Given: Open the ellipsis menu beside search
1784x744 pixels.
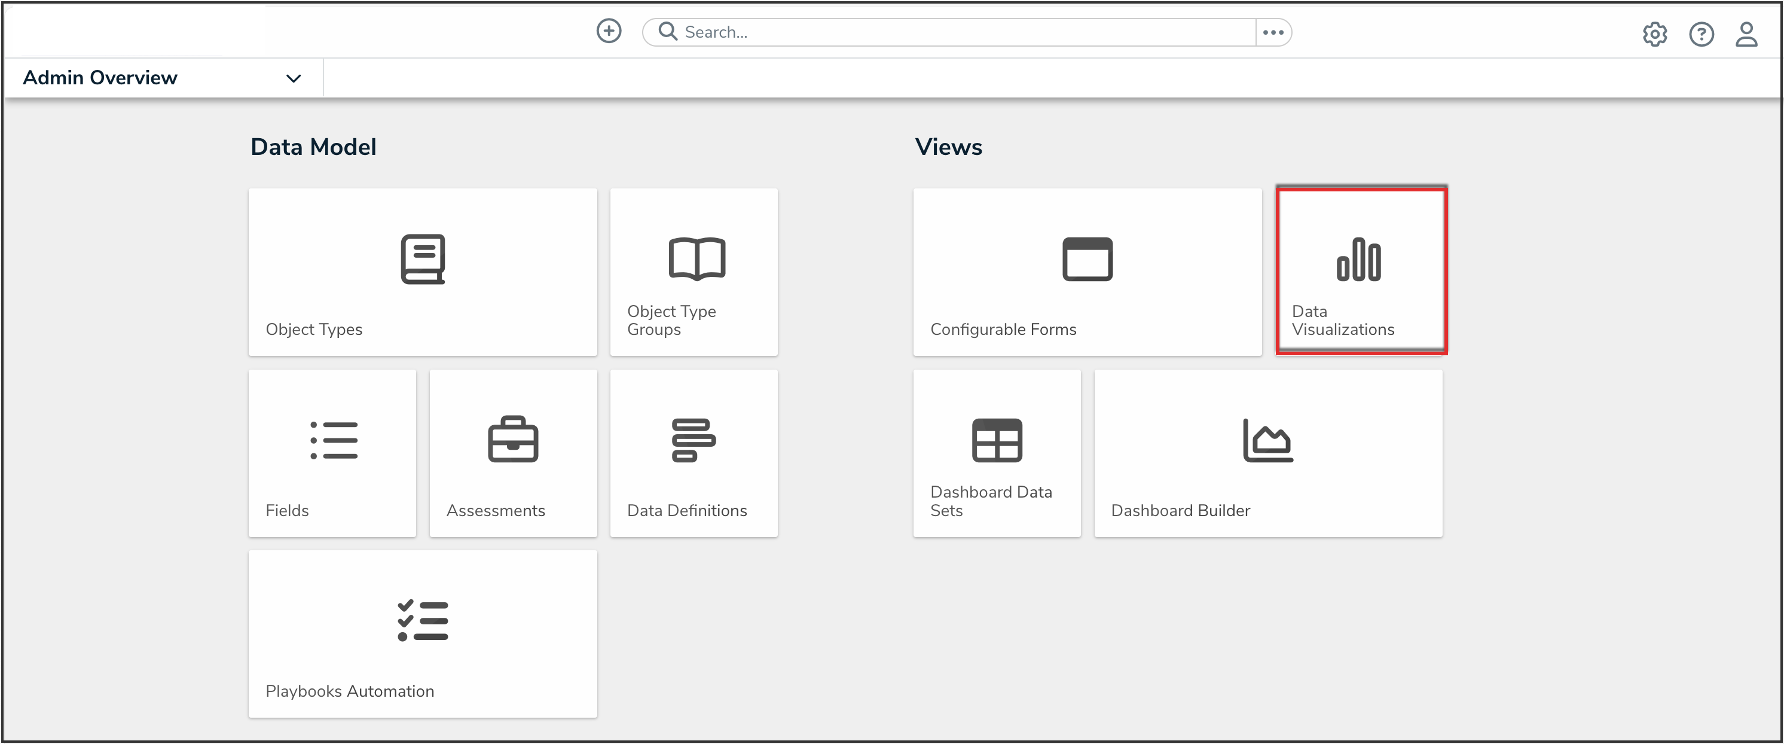Looking at the screenshot, I should click(1273, 31).
